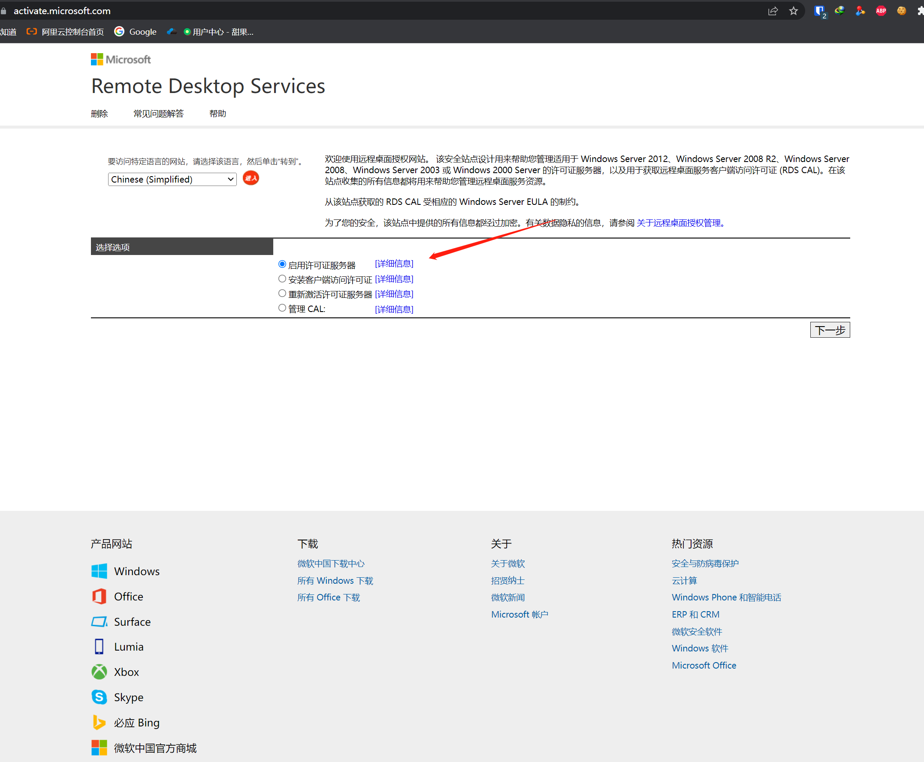Open the 关于微软 link
Image resolution: width=924 pixels, height=762 pixels.
(508, 564)
